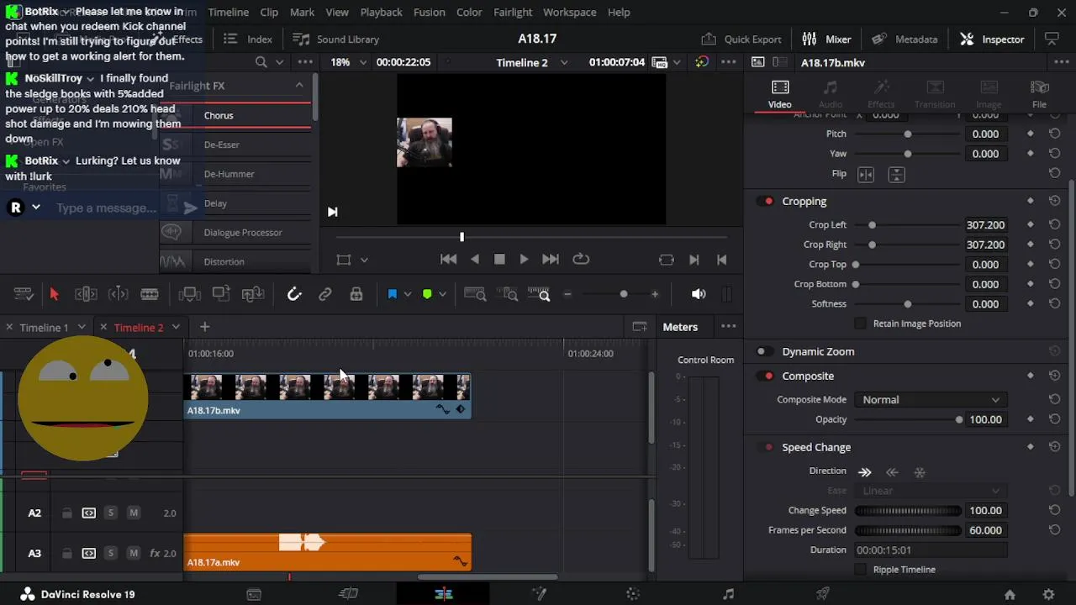Open Timeline View Options icon

pos(24,294)
